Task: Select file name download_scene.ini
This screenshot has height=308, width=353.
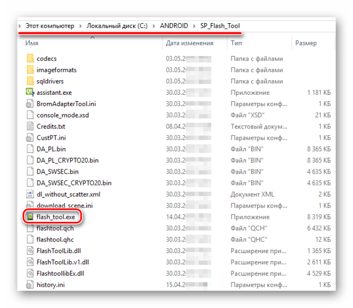Action: (65, 205)
